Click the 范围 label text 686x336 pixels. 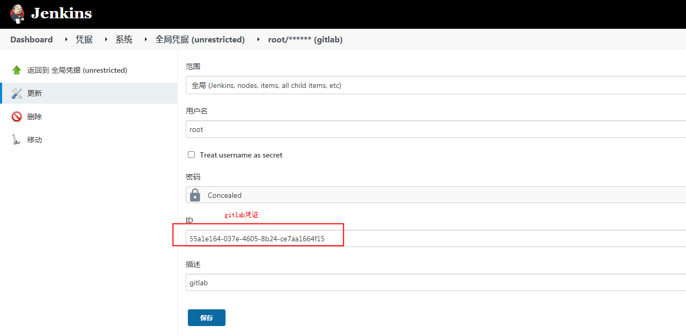pyautogui.click(x=193, y=66)
